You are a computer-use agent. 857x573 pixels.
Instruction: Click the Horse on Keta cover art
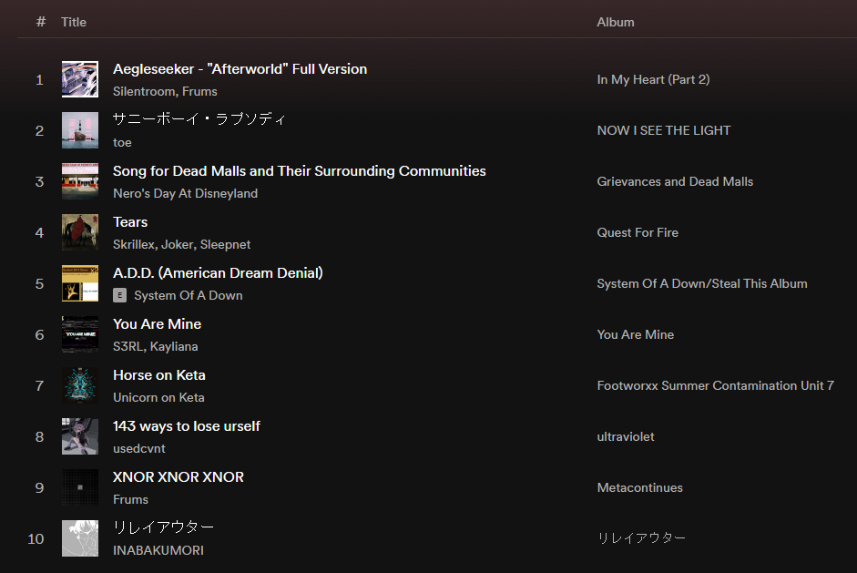(80, 385)
